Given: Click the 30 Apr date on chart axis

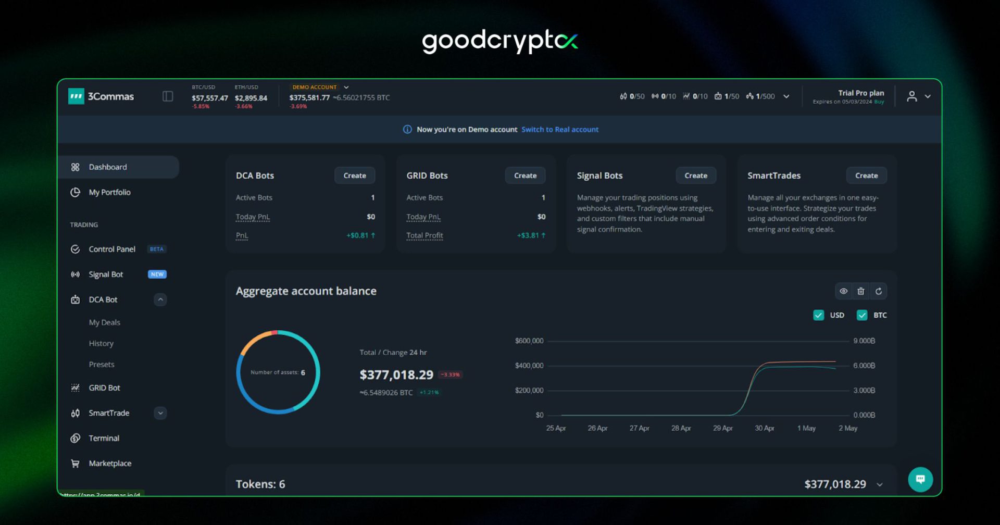Looking at the screenshot, I should point(765,428).
